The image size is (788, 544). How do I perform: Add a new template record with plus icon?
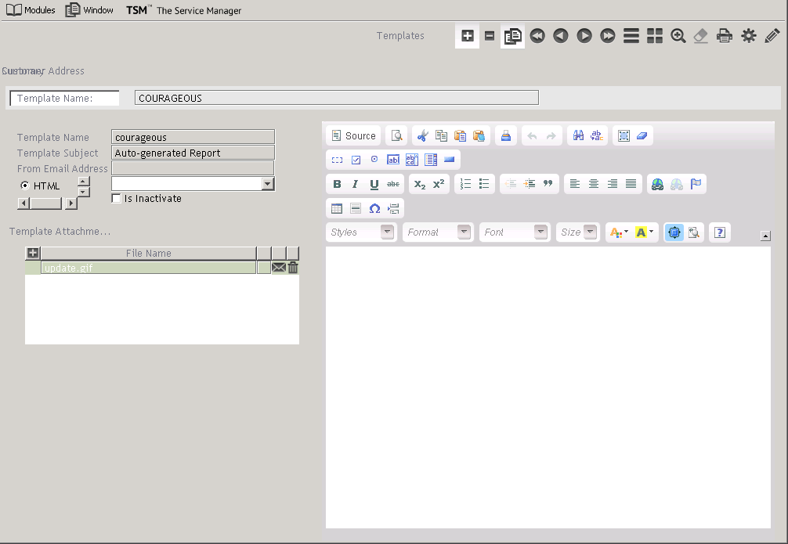point(467,36)
